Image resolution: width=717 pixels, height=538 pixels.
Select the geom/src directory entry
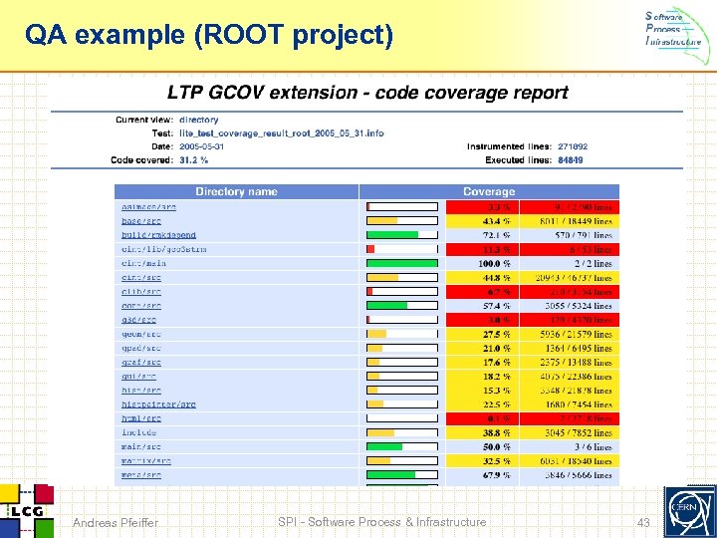click(x=141, y=334)
